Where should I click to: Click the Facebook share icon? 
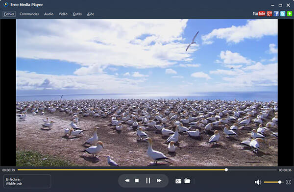276,14
